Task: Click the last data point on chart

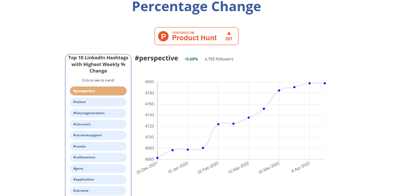Action: point(325,83)
